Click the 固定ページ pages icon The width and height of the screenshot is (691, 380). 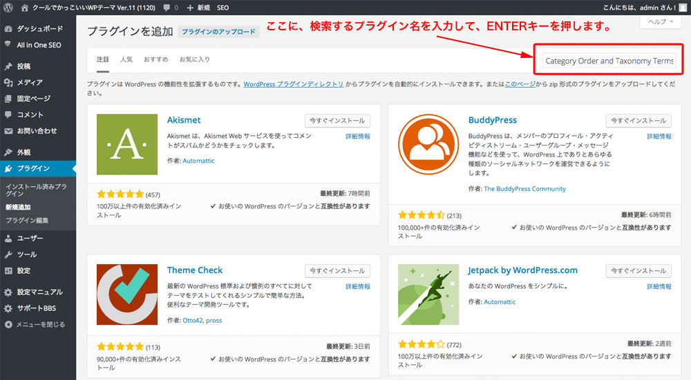(x=8, y=99)
